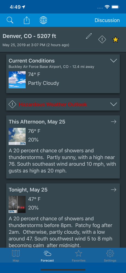The width and height of the screenshot is (126, 273).
Task: Open the Settings tab
Action: [110, 256]
